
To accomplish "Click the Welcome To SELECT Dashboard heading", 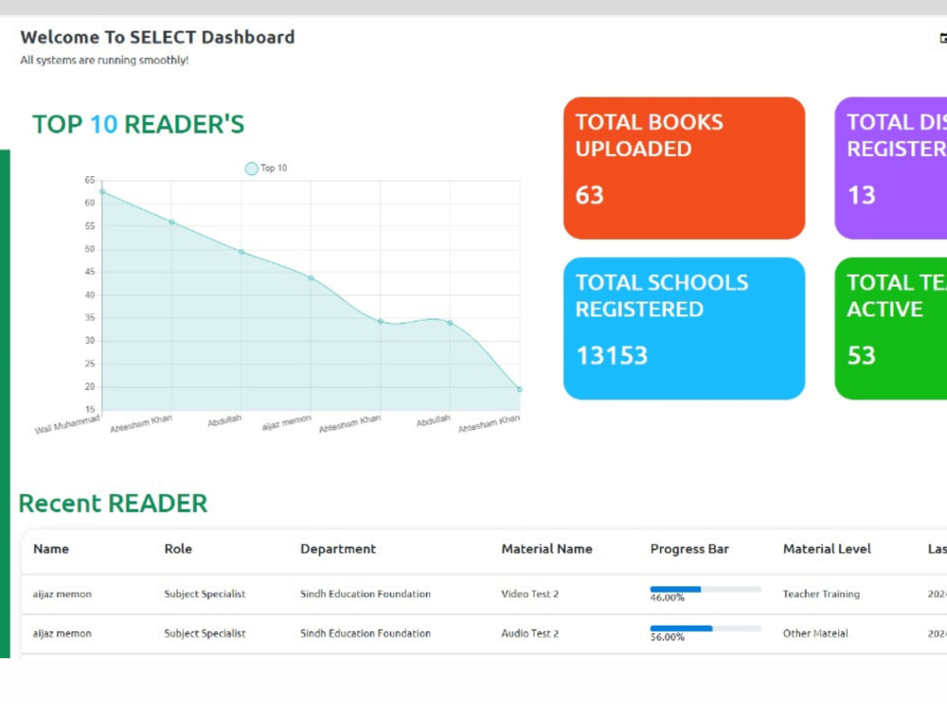I will 157,37.
